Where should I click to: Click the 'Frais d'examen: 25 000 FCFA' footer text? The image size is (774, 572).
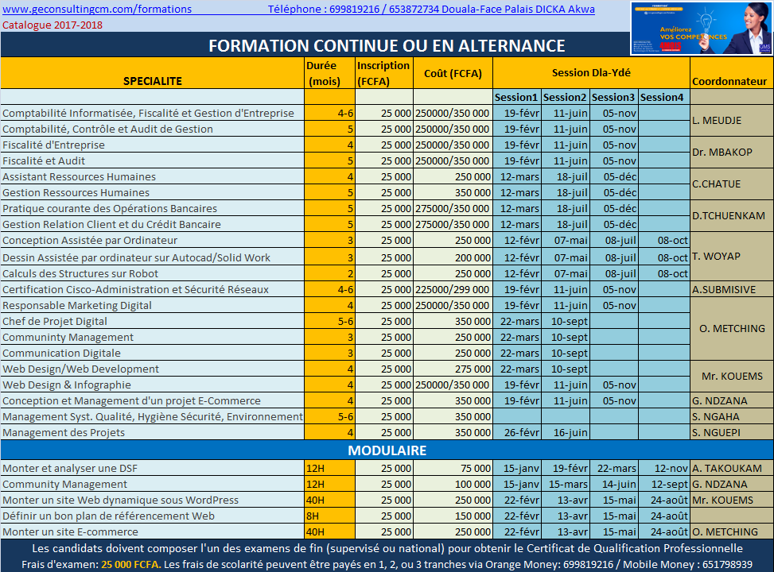(x=91, y=564)
